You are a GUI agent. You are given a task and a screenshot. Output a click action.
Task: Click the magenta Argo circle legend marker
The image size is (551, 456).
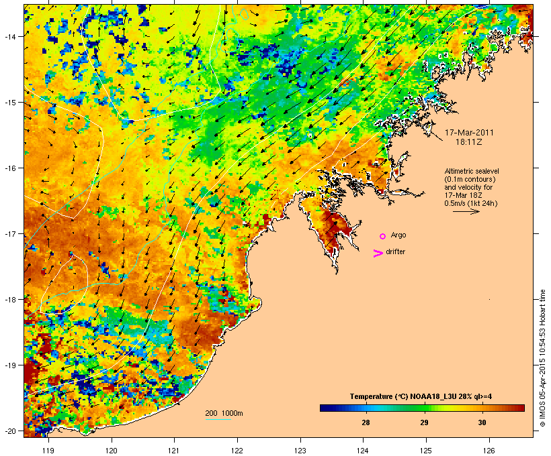pos(383,237)
